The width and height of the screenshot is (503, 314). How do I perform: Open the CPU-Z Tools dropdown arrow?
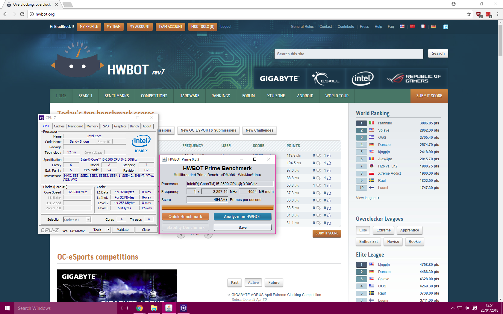pyautogui.click(x=108, y=230)
